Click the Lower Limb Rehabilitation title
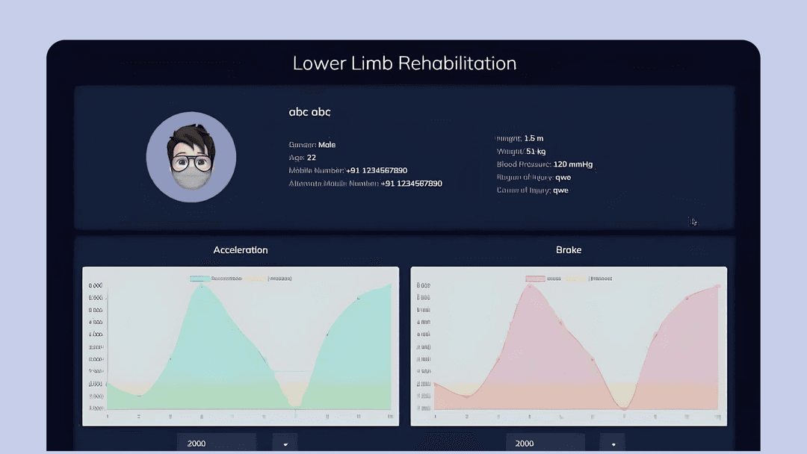This screenshot has height=454, width=807. (x=404, y=63)
